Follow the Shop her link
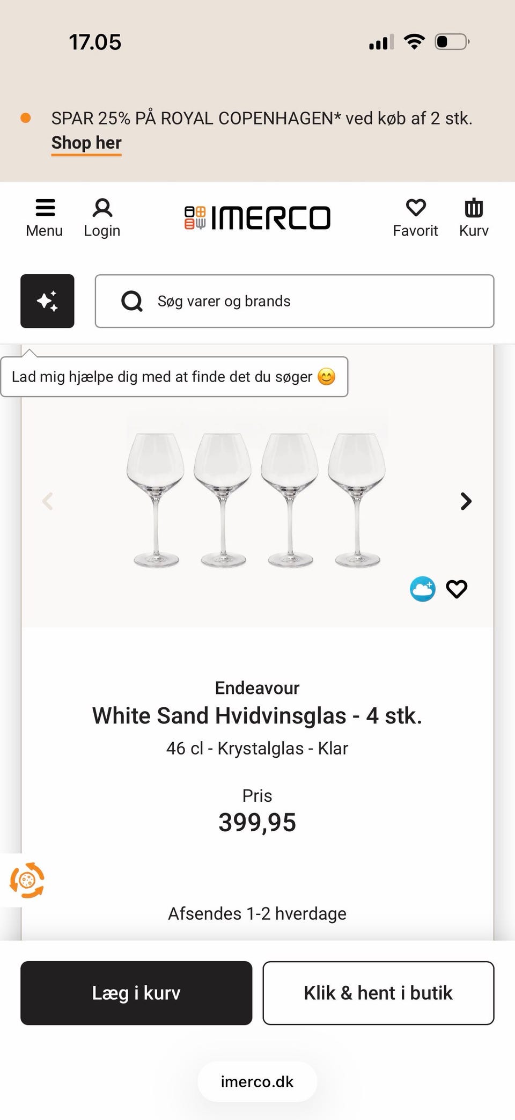515x1120 pixels. pyautogui.click(x=86, y=143)
